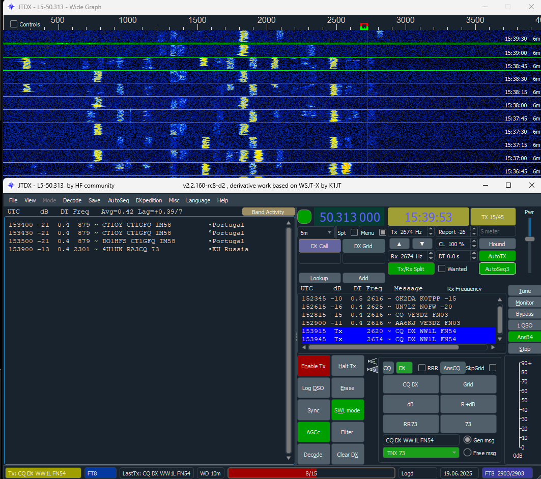Click the arrows icon beside Halt Tx

[372, 366]
